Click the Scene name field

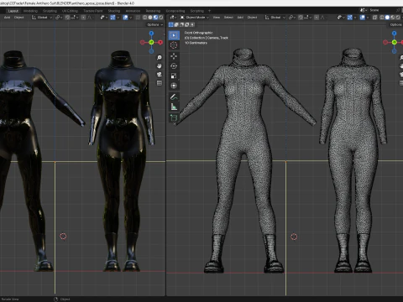[x=382, y=10]
